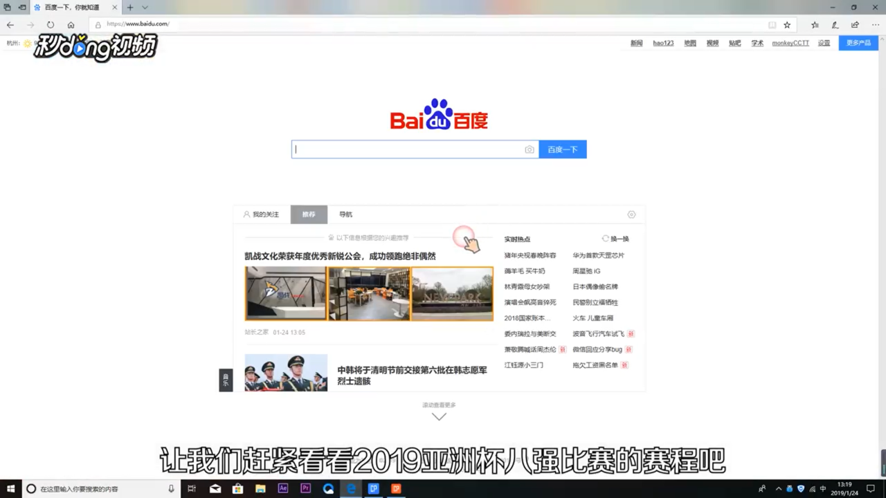Open hot topic 猪年央视春晚阵容
Viewport: 886px width, 498px height.
(x=530, y=255)
